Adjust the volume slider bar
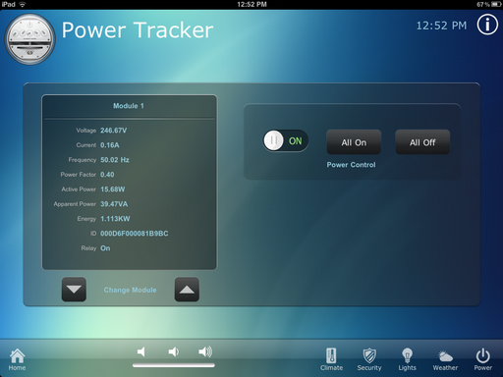The width and height of the screenshot is (503, 377). point(174,365)
